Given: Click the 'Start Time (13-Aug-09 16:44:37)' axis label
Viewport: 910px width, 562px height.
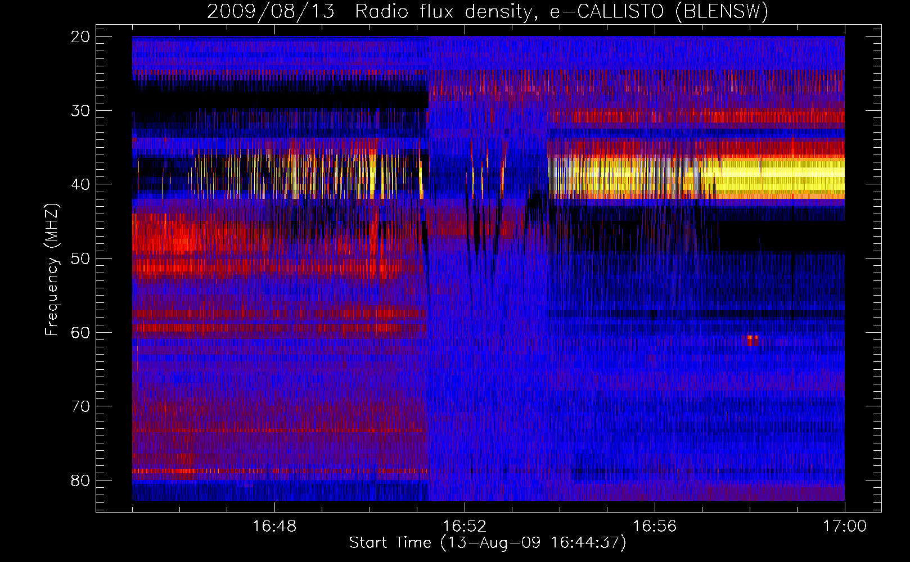Looking at the screenshot, I should point(488,543).
